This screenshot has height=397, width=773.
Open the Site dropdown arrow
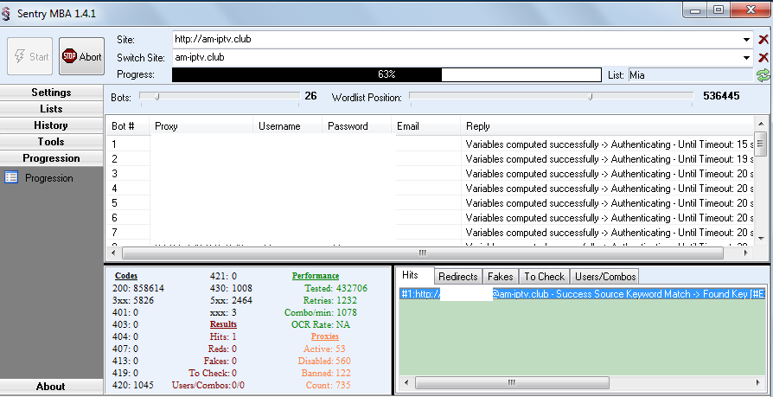tap(747, 40)
